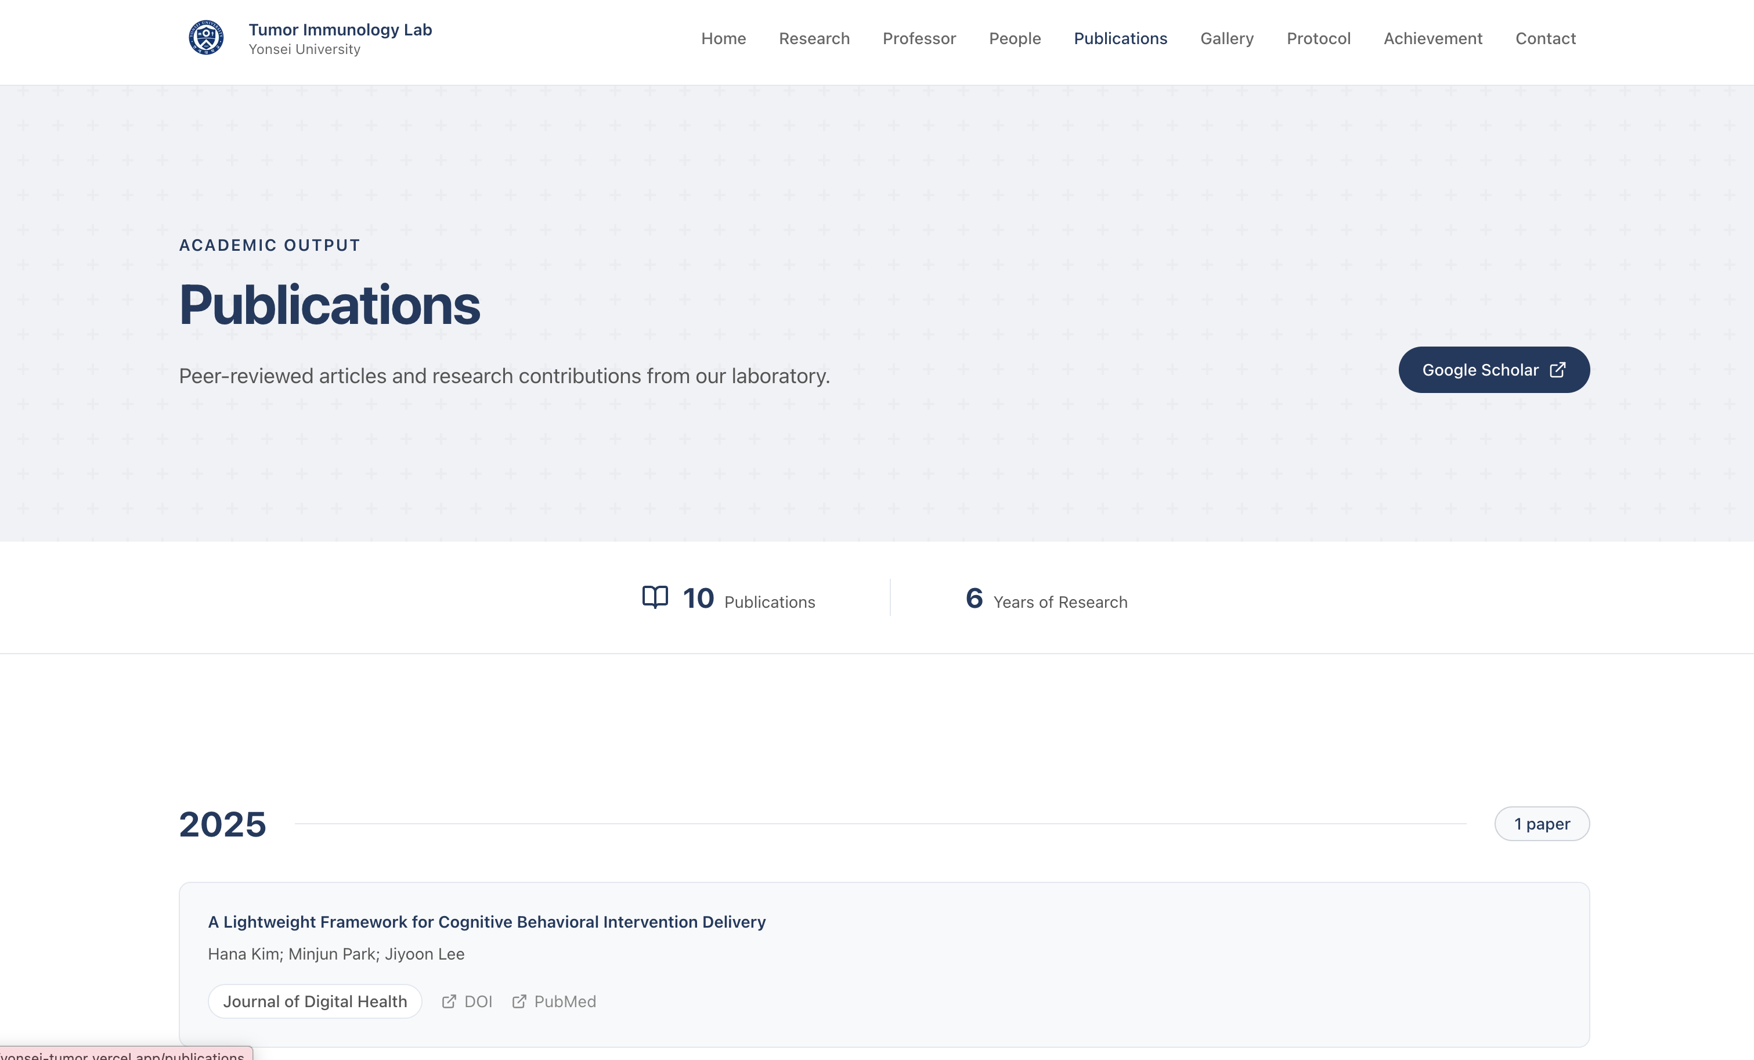Click the open book publications icon
This screenshot has width=1754, height=1060.
(x=654, y=597)
